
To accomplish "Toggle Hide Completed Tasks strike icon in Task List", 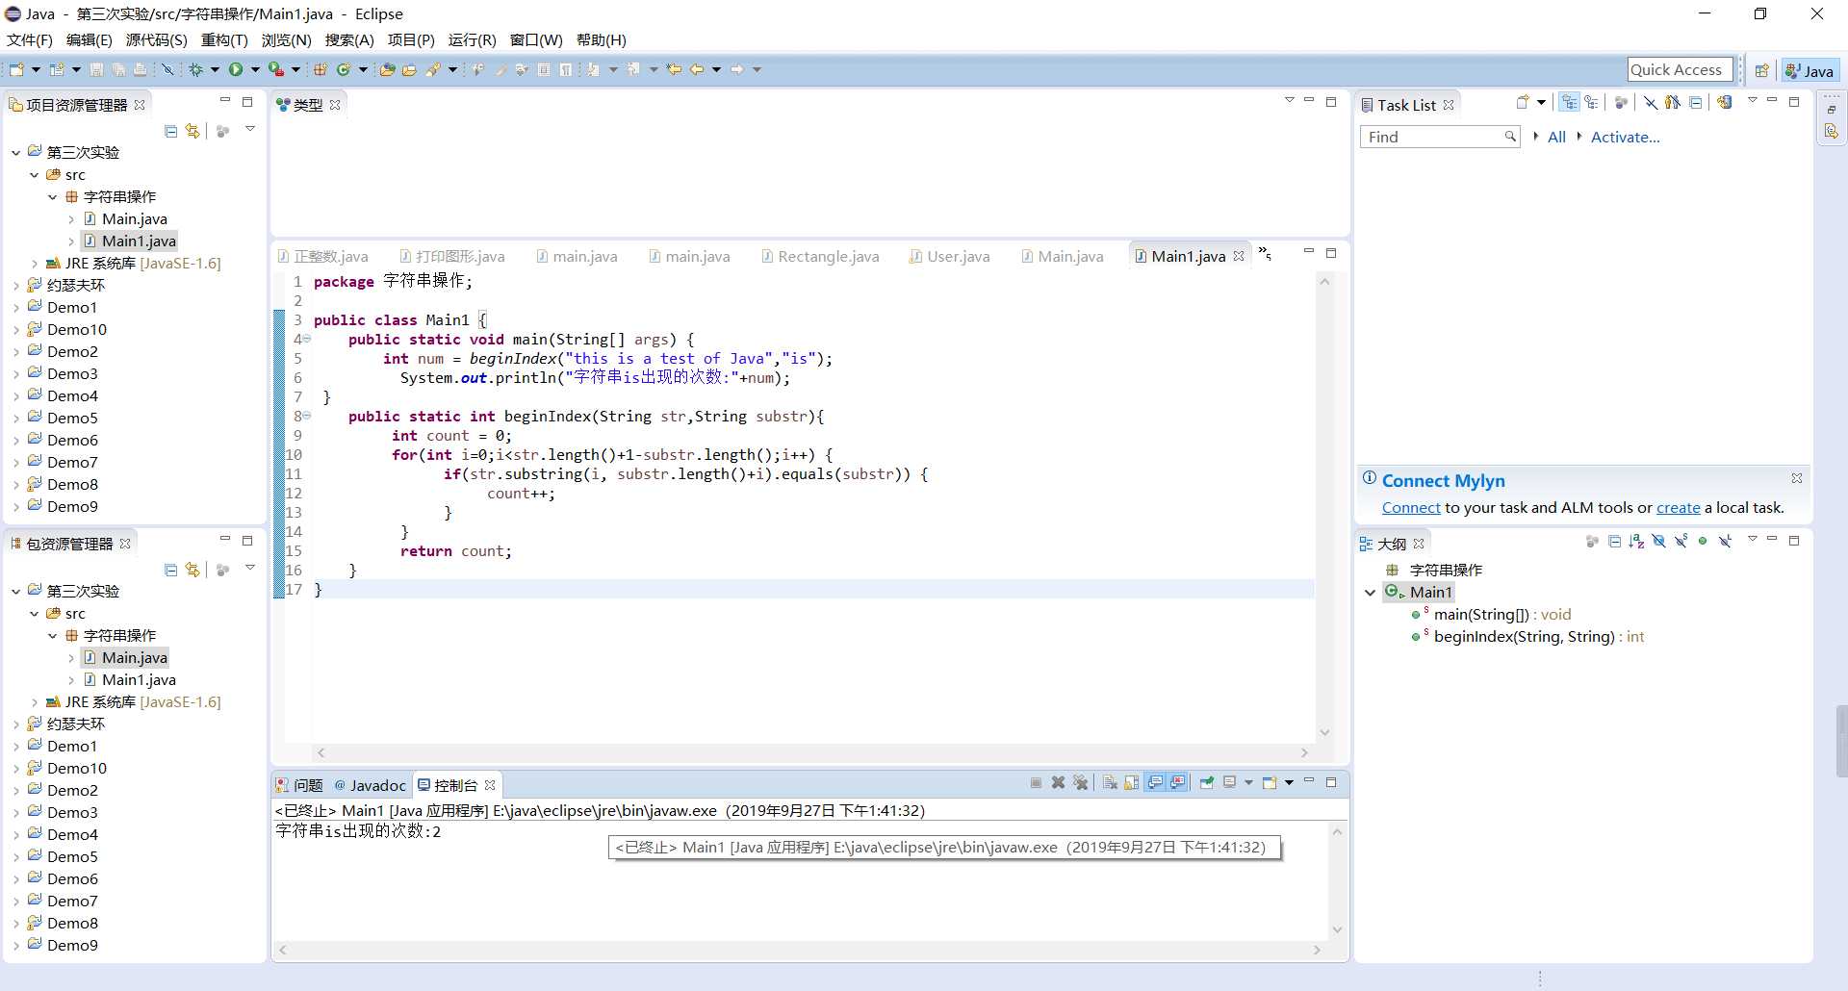I will pos(1650,102).
